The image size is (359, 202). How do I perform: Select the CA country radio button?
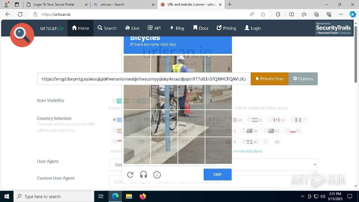tap(271, 120)
